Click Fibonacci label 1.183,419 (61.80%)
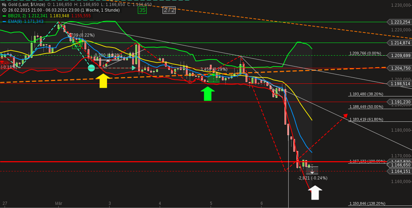 click(x=366, y=119)
